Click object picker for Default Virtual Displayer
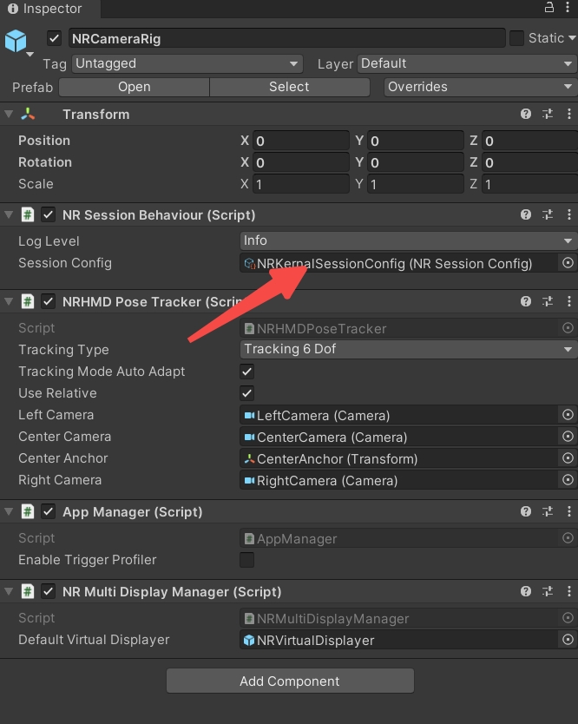 point(568,640)
